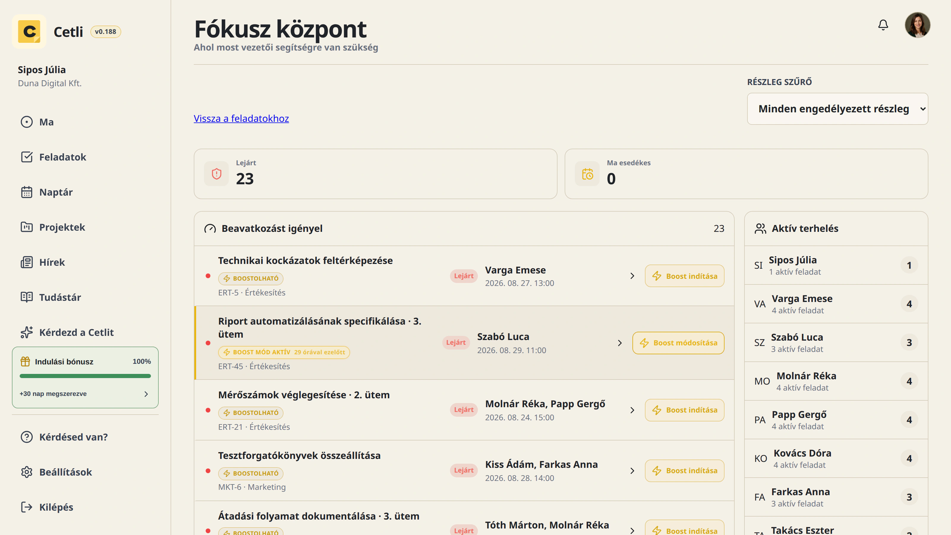Expand Riport automatizálásának row chevron
The height and width of the screenshot is (535, 951).
619,343
